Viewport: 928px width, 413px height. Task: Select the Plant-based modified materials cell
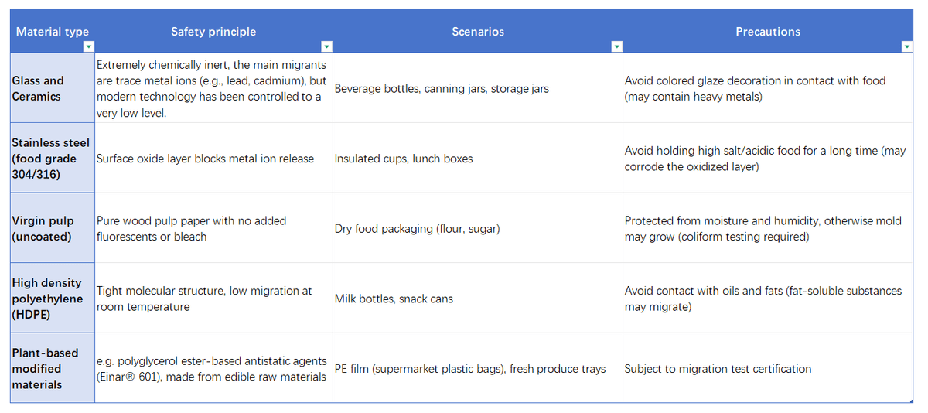pos(53,368)
